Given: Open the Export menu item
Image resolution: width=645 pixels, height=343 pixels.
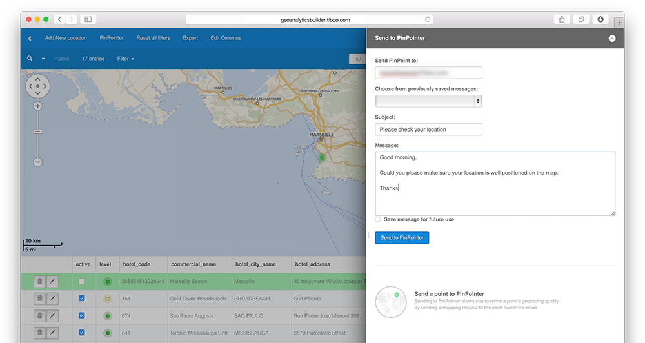Looking at the screenshot, I should pyautogui.click(x=190, y=38).
